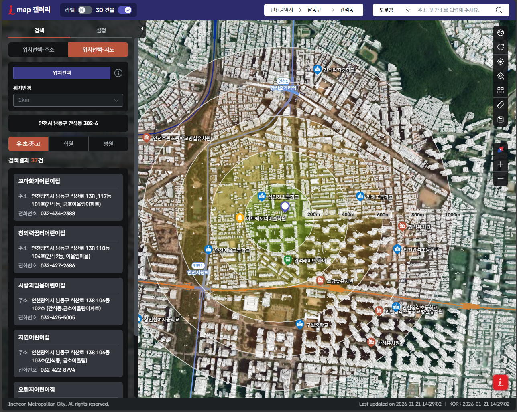The image size is (517, 412).
Task: Open the 위치반경 1km dropdown
Action: pos(68,100)
